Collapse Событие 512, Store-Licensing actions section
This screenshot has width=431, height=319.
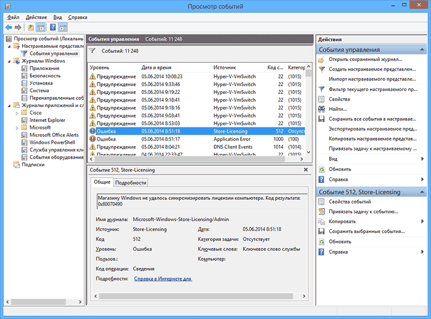422,192
